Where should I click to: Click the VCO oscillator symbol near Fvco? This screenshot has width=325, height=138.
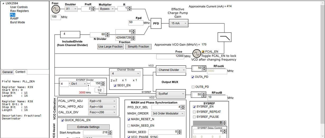pyautogui.click(x=196, y=54)
